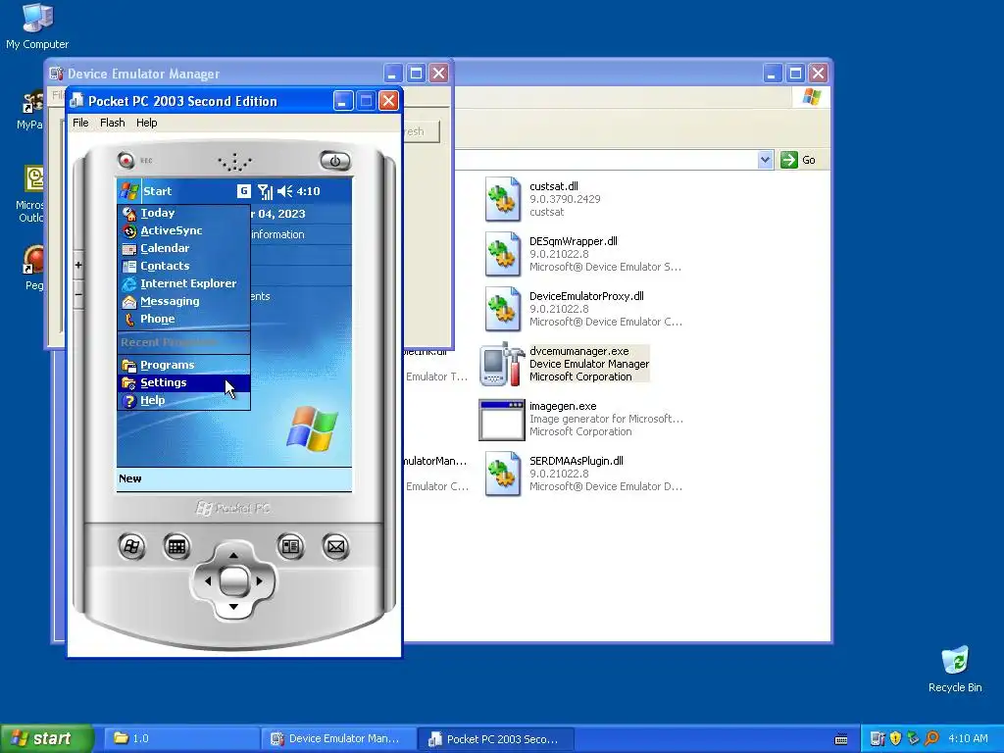Click the Pocket PC date text '04, 2023'
The height and width of the screenshot is (753, 1004).
(281, 214)
